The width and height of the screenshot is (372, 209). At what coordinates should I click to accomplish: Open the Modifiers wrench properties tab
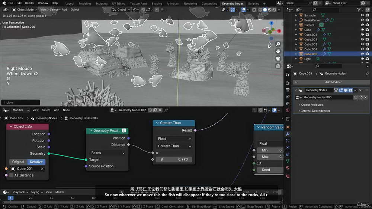coord(288,134)
